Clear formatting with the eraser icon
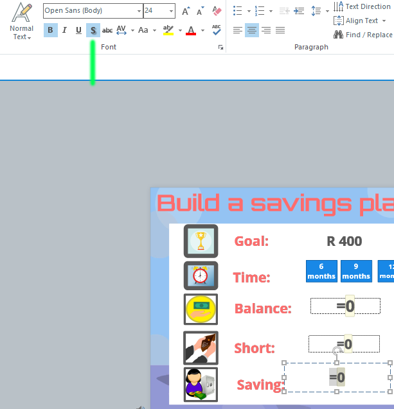The height and width of the screenshot is (409, 394). click(x=217, y=11)
